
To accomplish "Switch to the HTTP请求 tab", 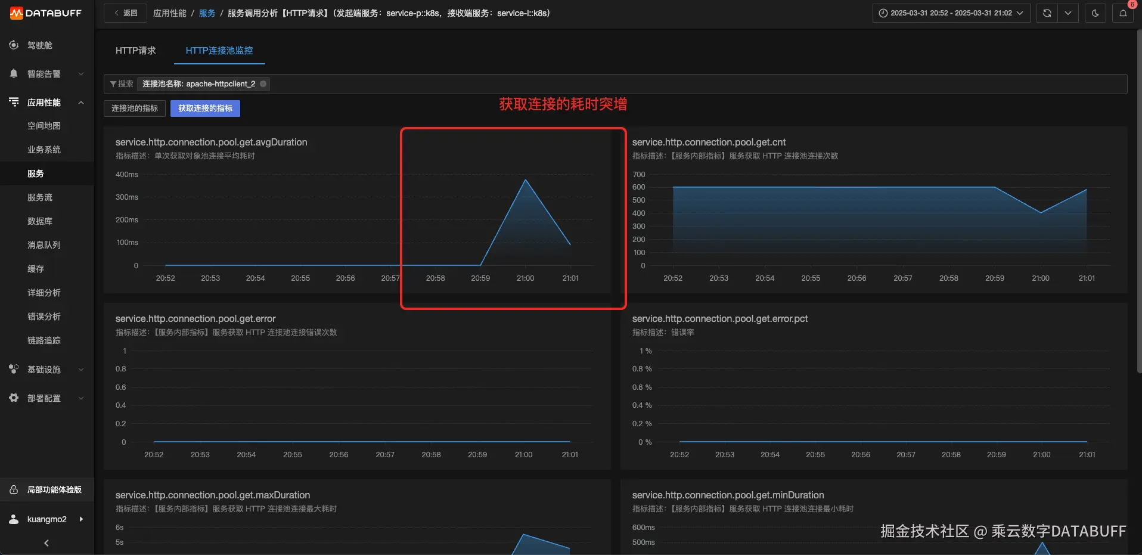I will click(135, 51).
